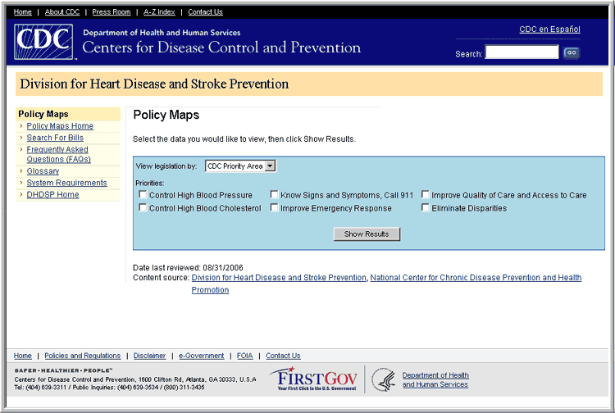This screenshot has width=615, height=413.
Task: Go to Press Room in the top menu
Action: point(111,12)
